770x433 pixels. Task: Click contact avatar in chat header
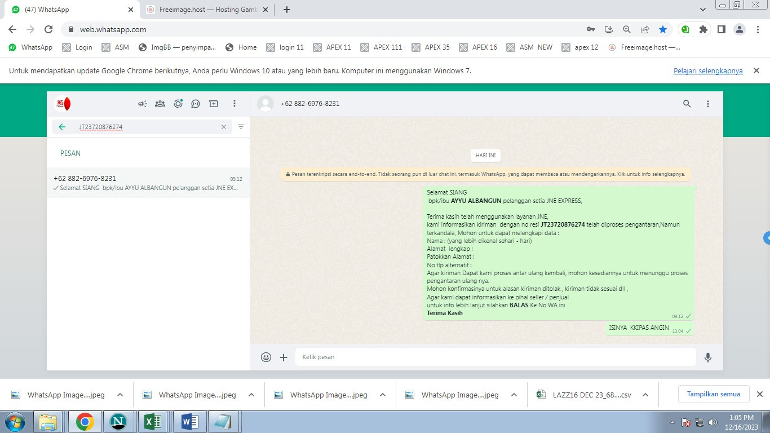(x=265, y=104)
